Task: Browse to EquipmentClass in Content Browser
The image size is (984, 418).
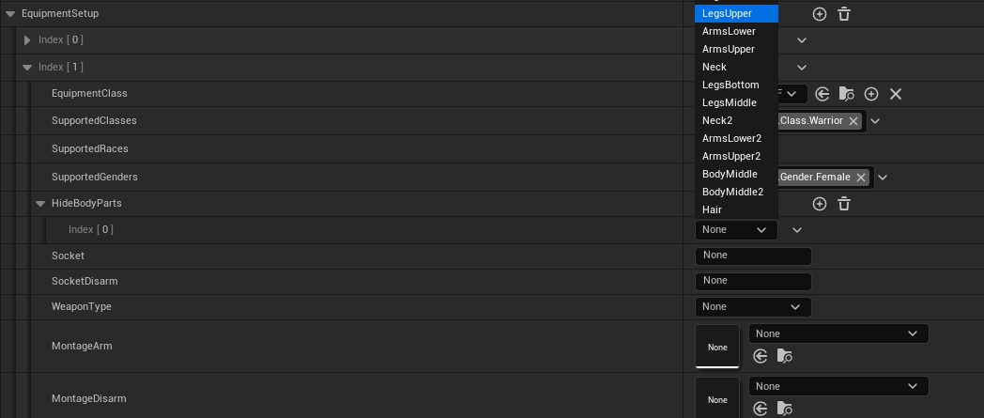Action: pyautogui.click(x=847, y=94)
